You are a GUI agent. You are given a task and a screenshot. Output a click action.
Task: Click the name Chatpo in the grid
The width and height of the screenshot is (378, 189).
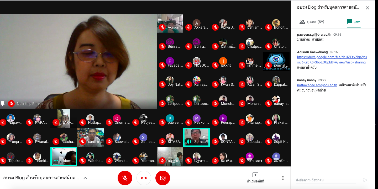[255, 46]
